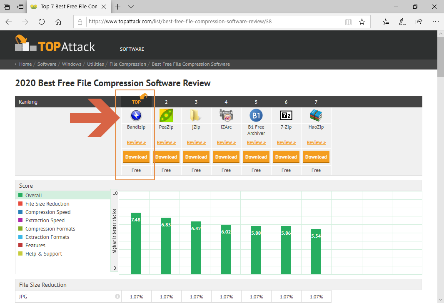
Task: Select the Overall score category
Action: click(63, 196)
